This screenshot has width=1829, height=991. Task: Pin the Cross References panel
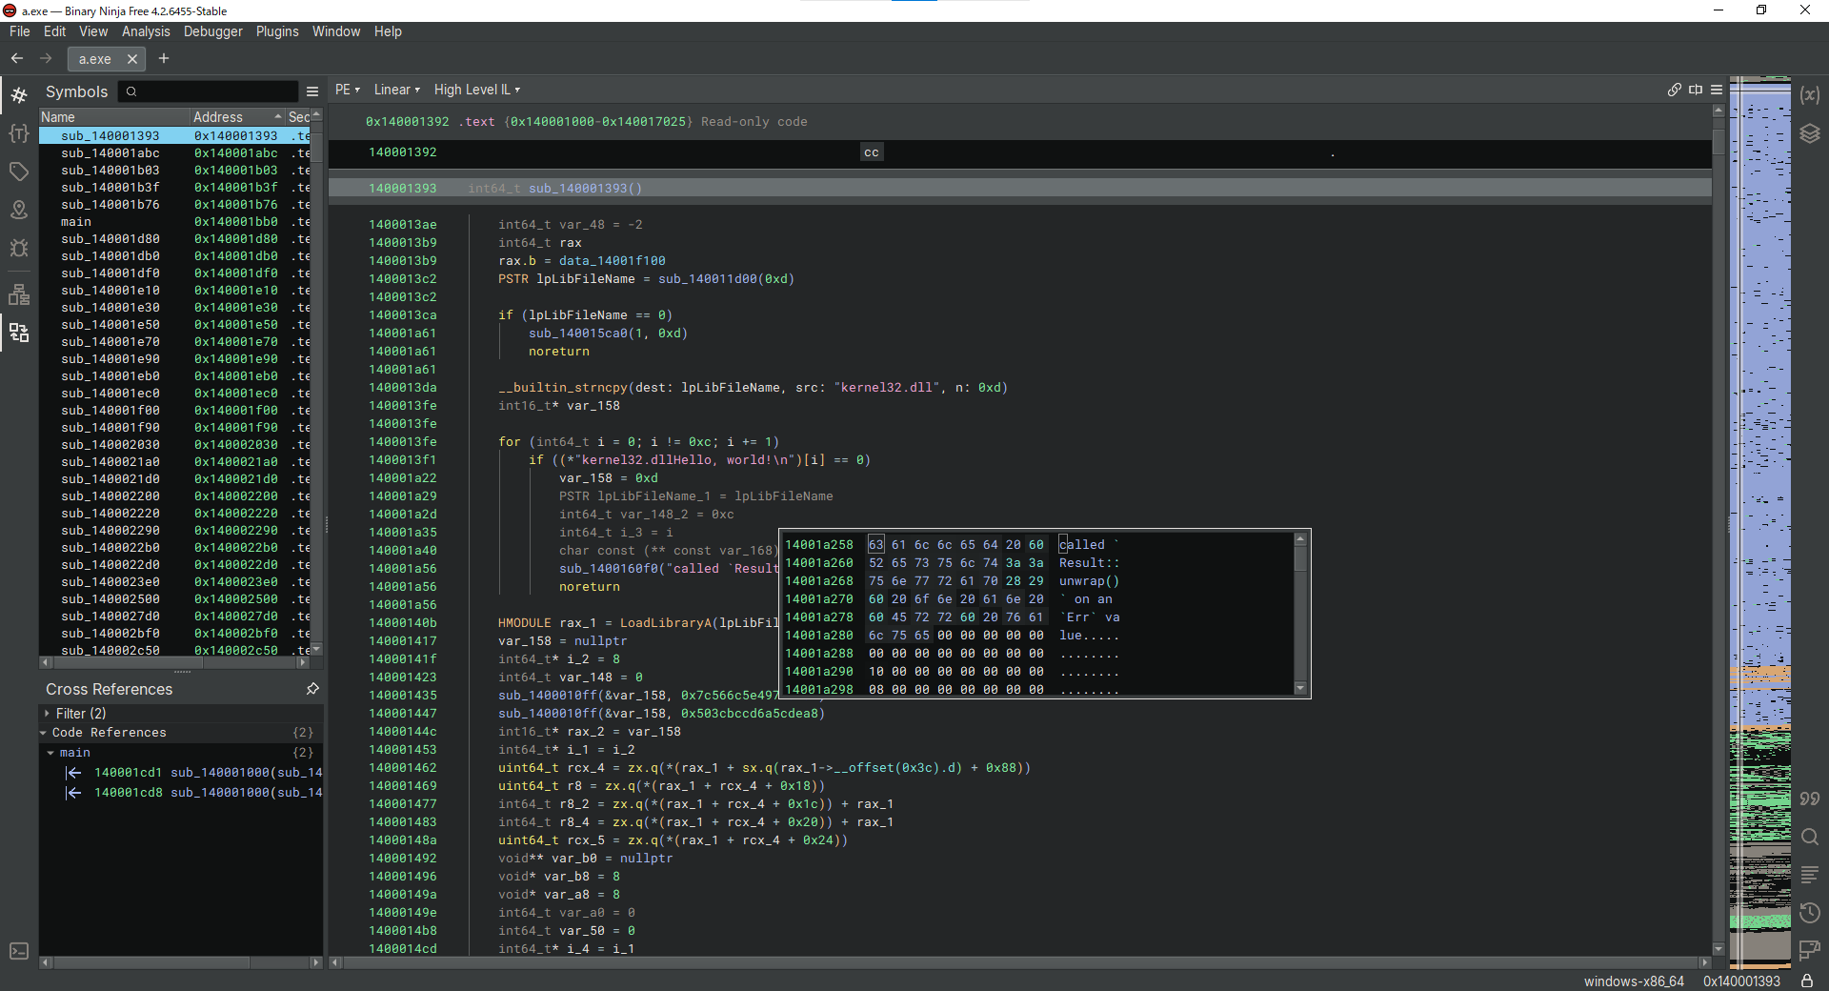coord(312,688)
